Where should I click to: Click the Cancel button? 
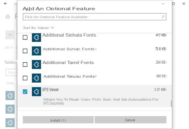point(130,120)
